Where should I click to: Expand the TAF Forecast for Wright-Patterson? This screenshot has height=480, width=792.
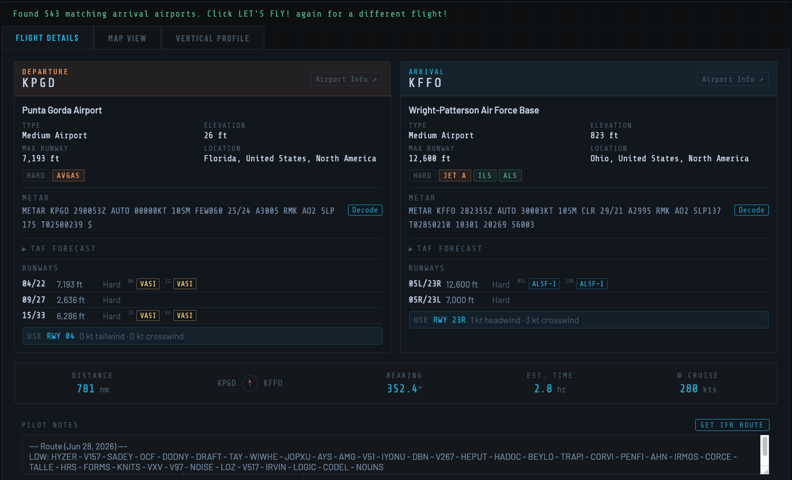(446, 249)
